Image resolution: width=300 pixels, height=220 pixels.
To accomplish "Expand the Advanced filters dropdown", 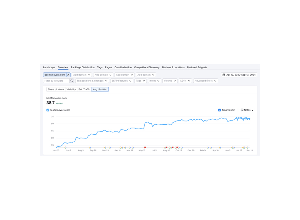I will 206,81.
